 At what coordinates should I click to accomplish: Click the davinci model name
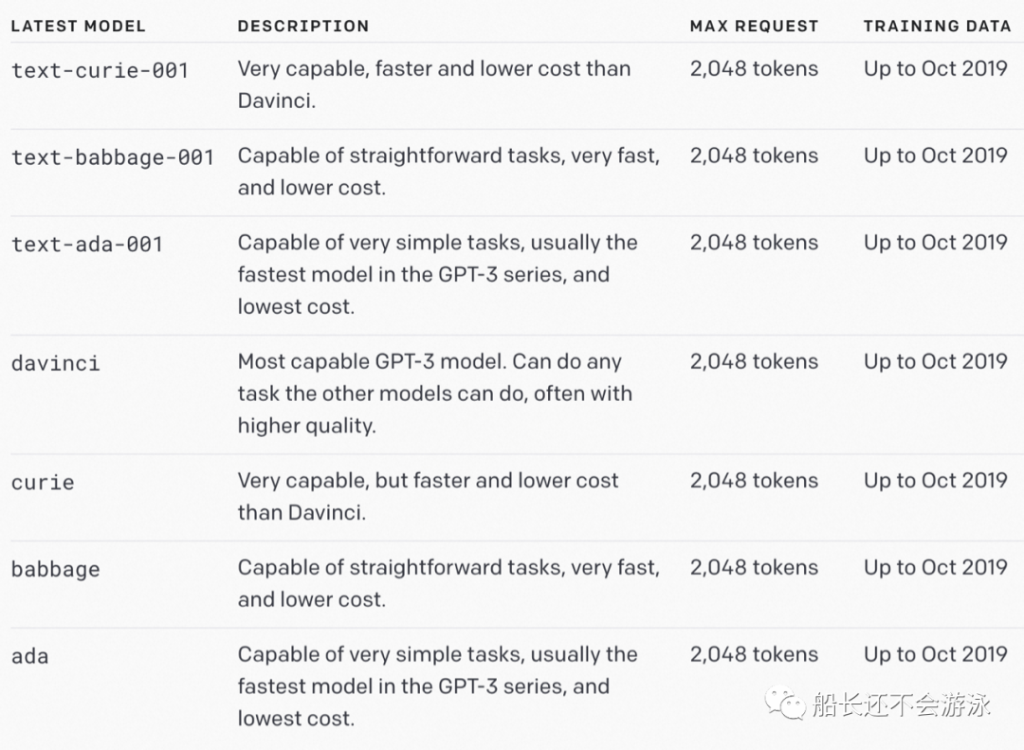56,363
